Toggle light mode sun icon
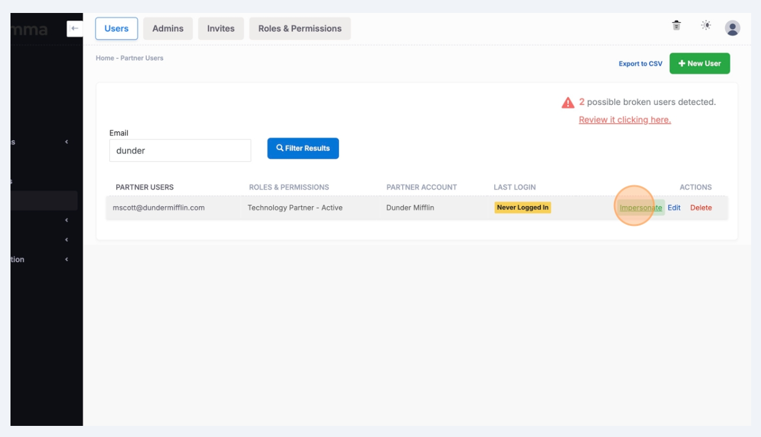The image size is (761, 437). (x=706, y=25)
